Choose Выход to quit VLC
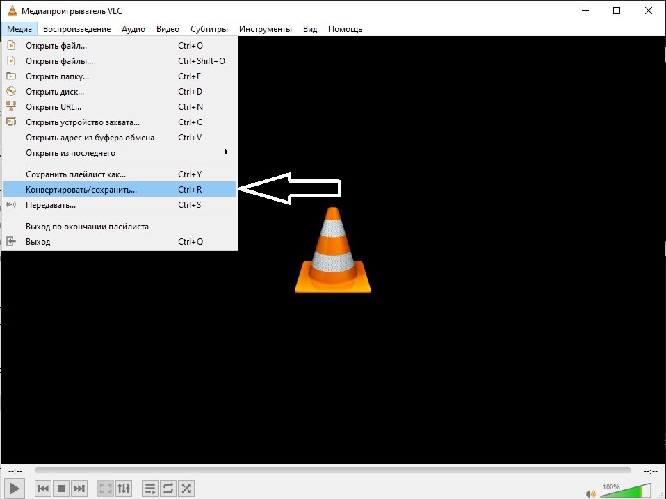The width and height of the screenshot is (666, 499). (x=120, y=242)
